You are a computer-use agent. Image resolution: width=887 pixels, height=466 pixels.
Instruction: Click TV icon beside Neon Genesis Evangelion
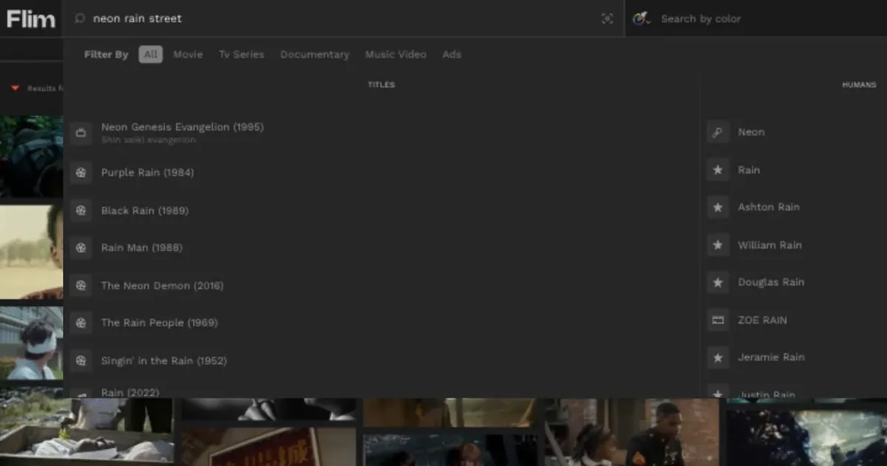[81, 134]
